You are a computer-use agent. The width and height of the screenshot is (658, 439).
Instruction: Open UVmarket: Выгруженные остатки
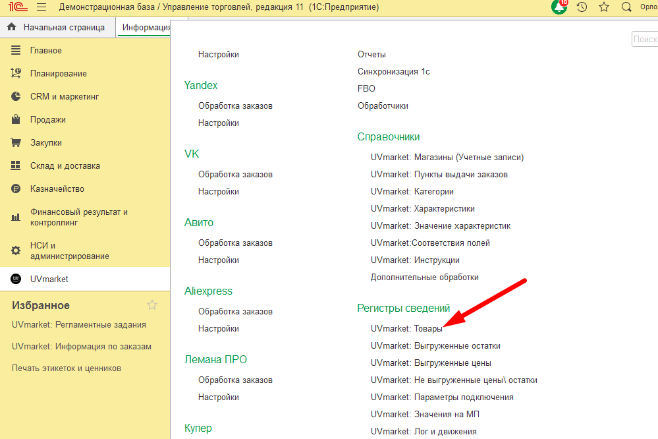(435, 346)
